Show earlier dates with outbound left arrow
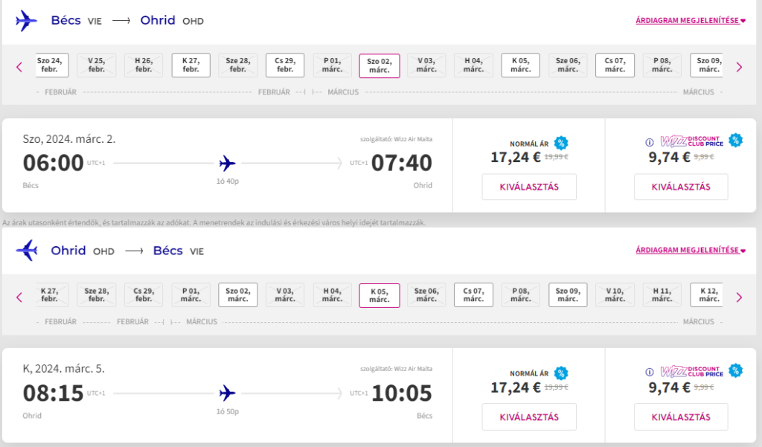 19,67
